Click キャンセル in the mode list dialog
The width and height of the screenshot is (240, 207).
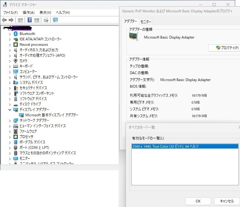click(x=227, y=201)
